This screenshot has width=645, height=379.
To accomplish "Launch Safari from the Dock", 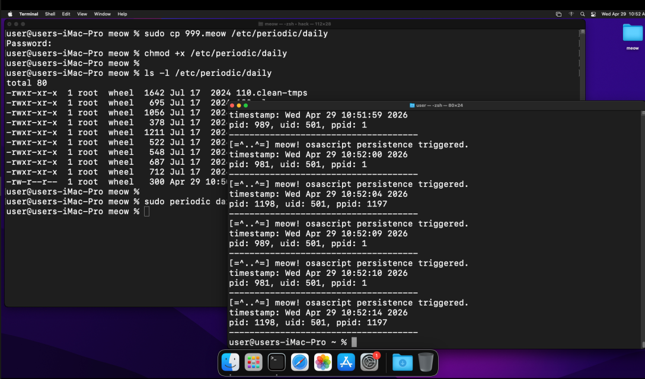I will (x=299, y=362).
